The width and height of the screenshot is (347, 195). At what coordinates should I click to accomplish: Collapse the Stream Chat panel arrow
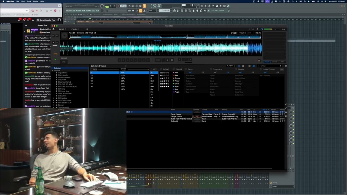(x=26, y=25)
